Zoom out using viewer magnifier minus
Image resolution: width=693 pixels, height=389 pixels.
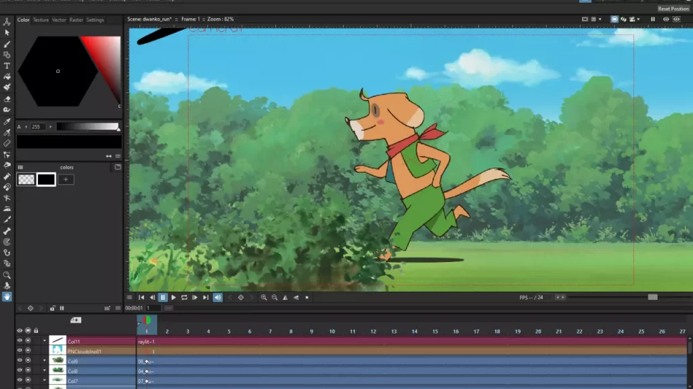tap(275, 298)
